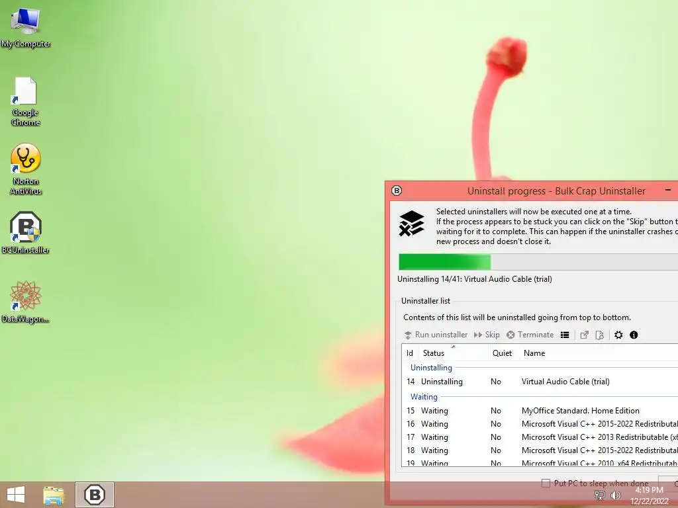
Task: Click the list view icon in toolbar
Action: coord(565,335)
